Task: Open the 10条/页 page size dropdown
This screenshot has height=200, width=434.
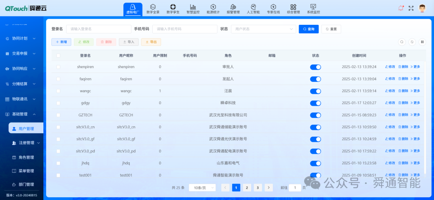Action: pyautogui.click(x=202, y=188)
